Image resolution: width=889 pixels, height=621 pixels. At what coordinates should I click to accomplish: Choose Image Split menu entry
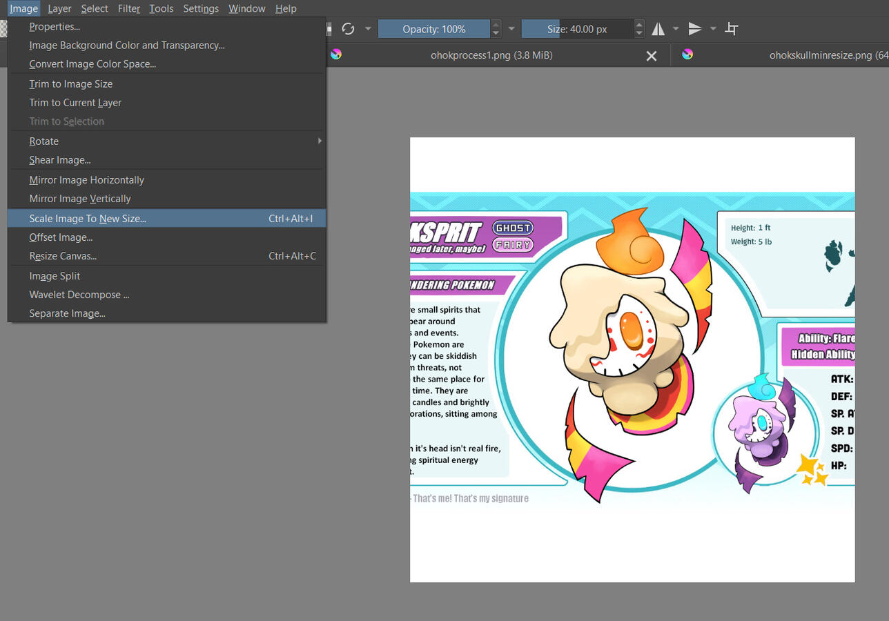(x=166, y=276)
